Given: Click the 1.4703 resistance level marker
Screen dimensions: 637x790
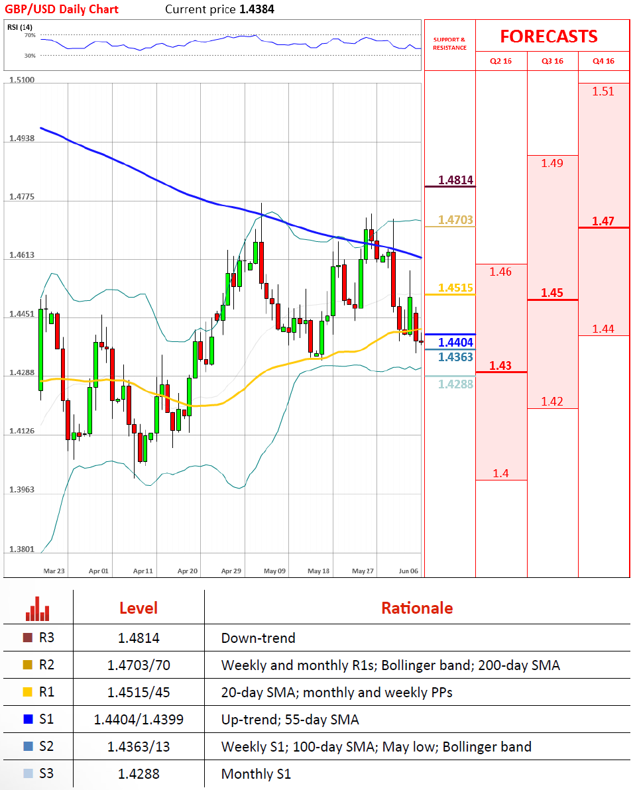Looking at the screenshot, I should [455, 219].
